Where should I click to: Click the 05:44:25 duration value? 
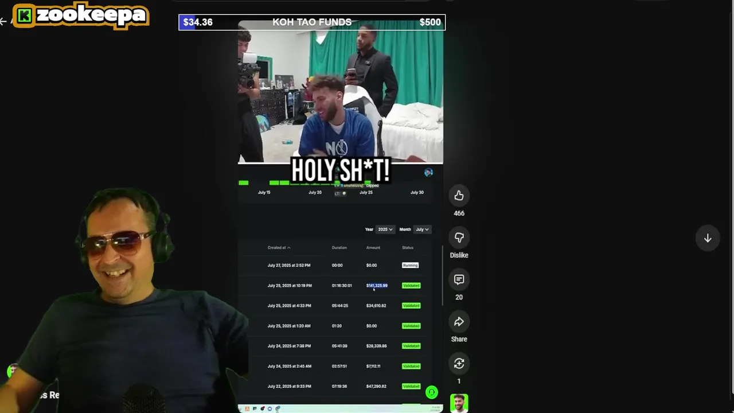[x=340, y=306]
